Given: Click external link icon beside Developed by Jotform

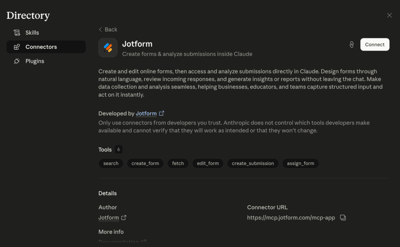Looking at the screenshot, I should [161, 113].
